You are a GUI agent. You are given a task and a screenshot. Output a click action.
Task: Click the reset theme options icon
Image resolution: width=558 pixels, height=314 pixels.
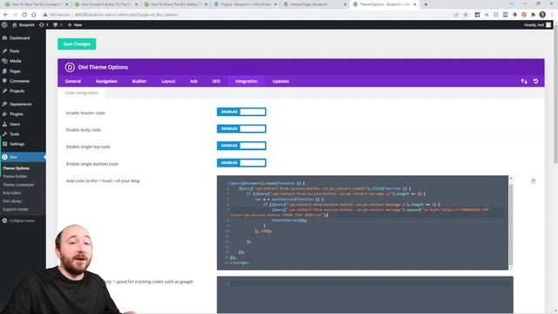[535, 81]
